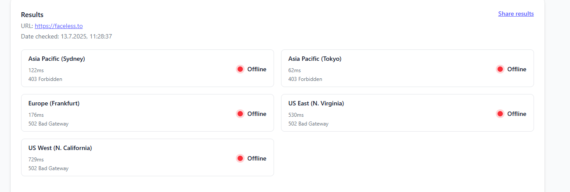Click the red status dot for Tokyo
This screenshot has height=192, width=570.
[x=500, y=69]
